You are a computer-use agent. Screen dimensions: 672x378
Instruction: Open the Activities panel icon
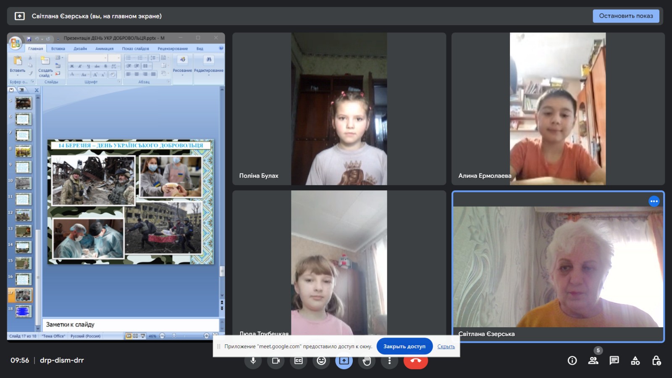[x=635, y=360]
